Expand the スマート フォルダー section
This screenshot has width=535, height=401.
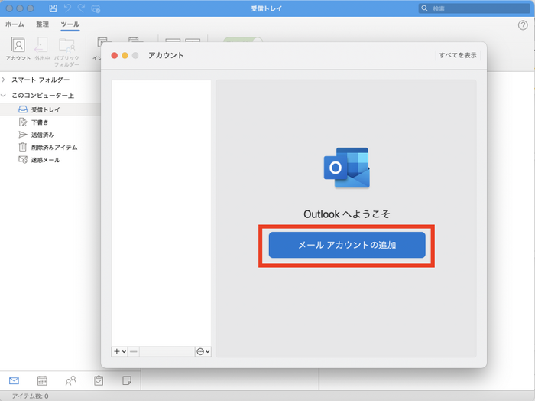[x=3, y=80]
